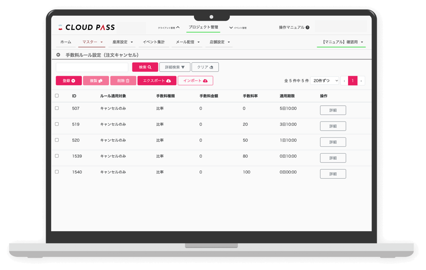This screenshot has height=270, width=426.
Task: Toggle the select-all checkbox in table header
Action: coord(57,96)
